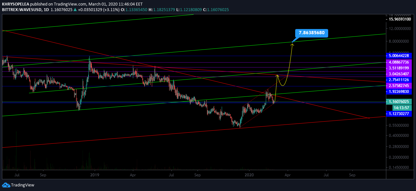Select the 4.08867736 purple price label
Screen dimensions: 416x191
[x=399, y=62]
